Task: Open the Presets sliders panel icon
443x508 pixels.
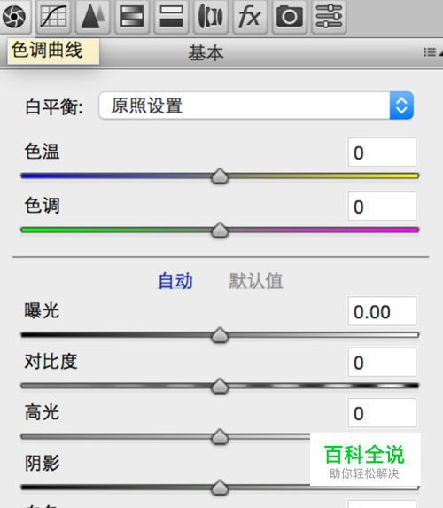Action: 329,16
